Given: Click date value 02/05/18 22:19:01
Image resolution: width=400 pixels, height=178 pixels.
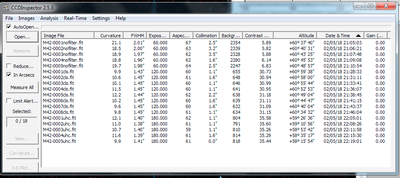Looking at the screenshot, I should point(343,141).
